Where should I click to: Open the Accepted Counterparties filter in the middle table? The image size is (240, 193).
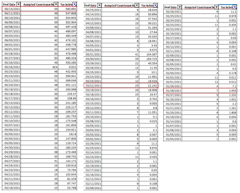(137, 5)
